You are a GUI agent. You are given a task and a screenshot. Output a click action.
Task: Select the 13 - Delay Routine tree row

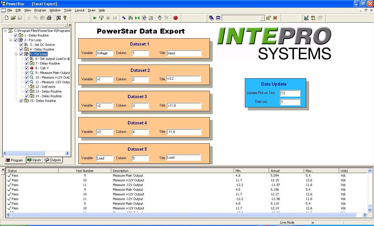(49, 91)
